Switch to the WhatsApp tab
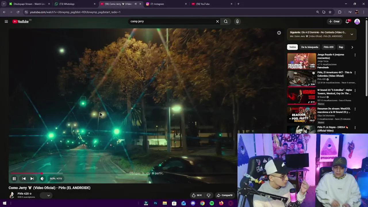Image resolution: width=368 pixels, height=207 pixels. (75, 4)
